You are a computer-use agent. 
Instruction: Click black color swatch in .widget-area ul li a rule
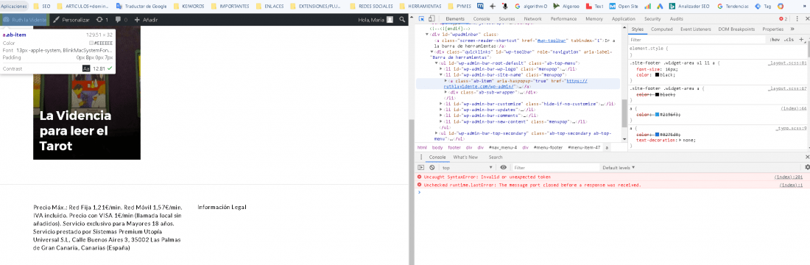658,74
